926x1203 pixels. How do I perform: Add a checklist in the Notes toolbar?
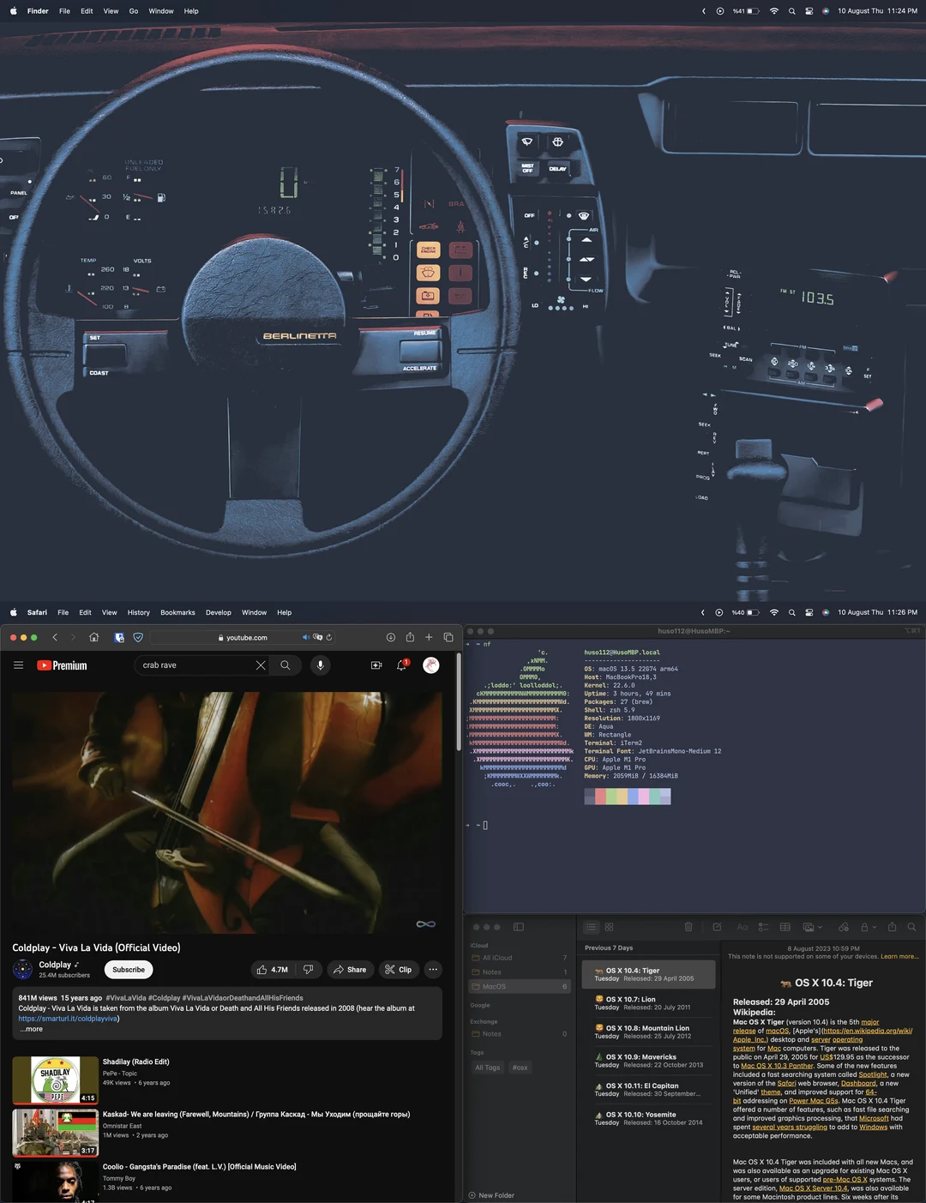763,927
